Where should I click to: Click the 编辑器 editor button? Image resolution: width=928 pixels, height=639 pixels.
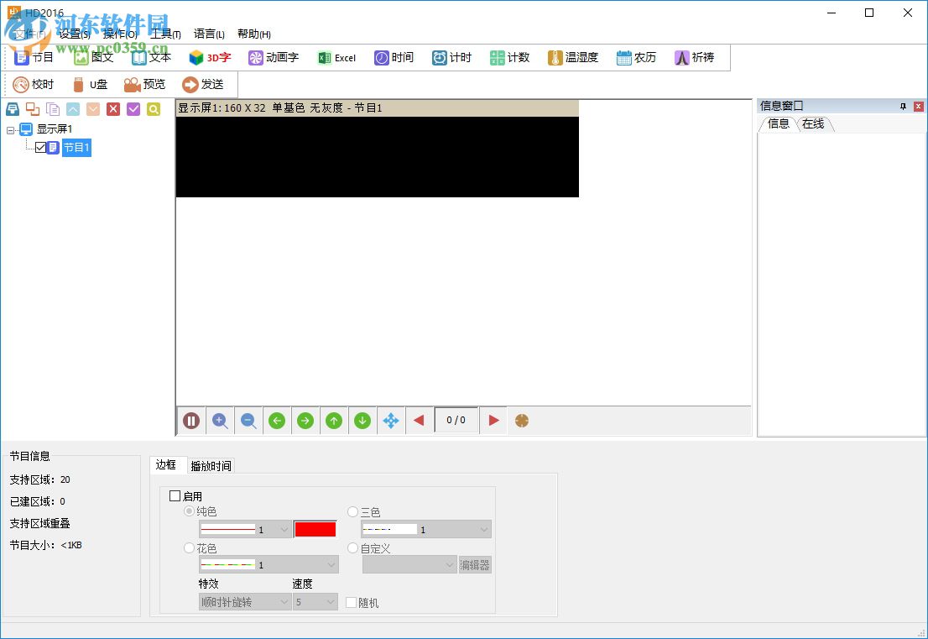tap(475, 564)
